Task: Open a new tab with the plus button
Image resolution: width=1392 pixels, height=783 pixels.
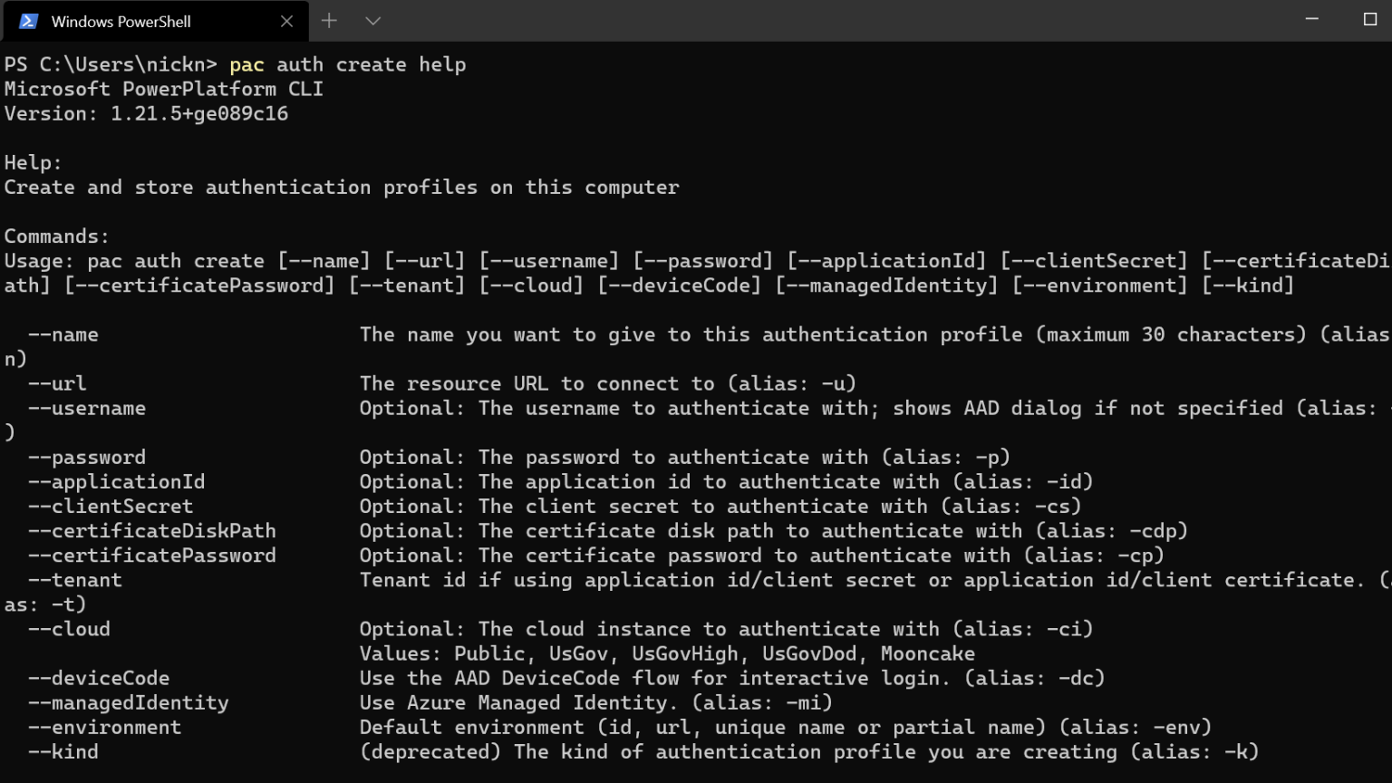Action: 329,20
